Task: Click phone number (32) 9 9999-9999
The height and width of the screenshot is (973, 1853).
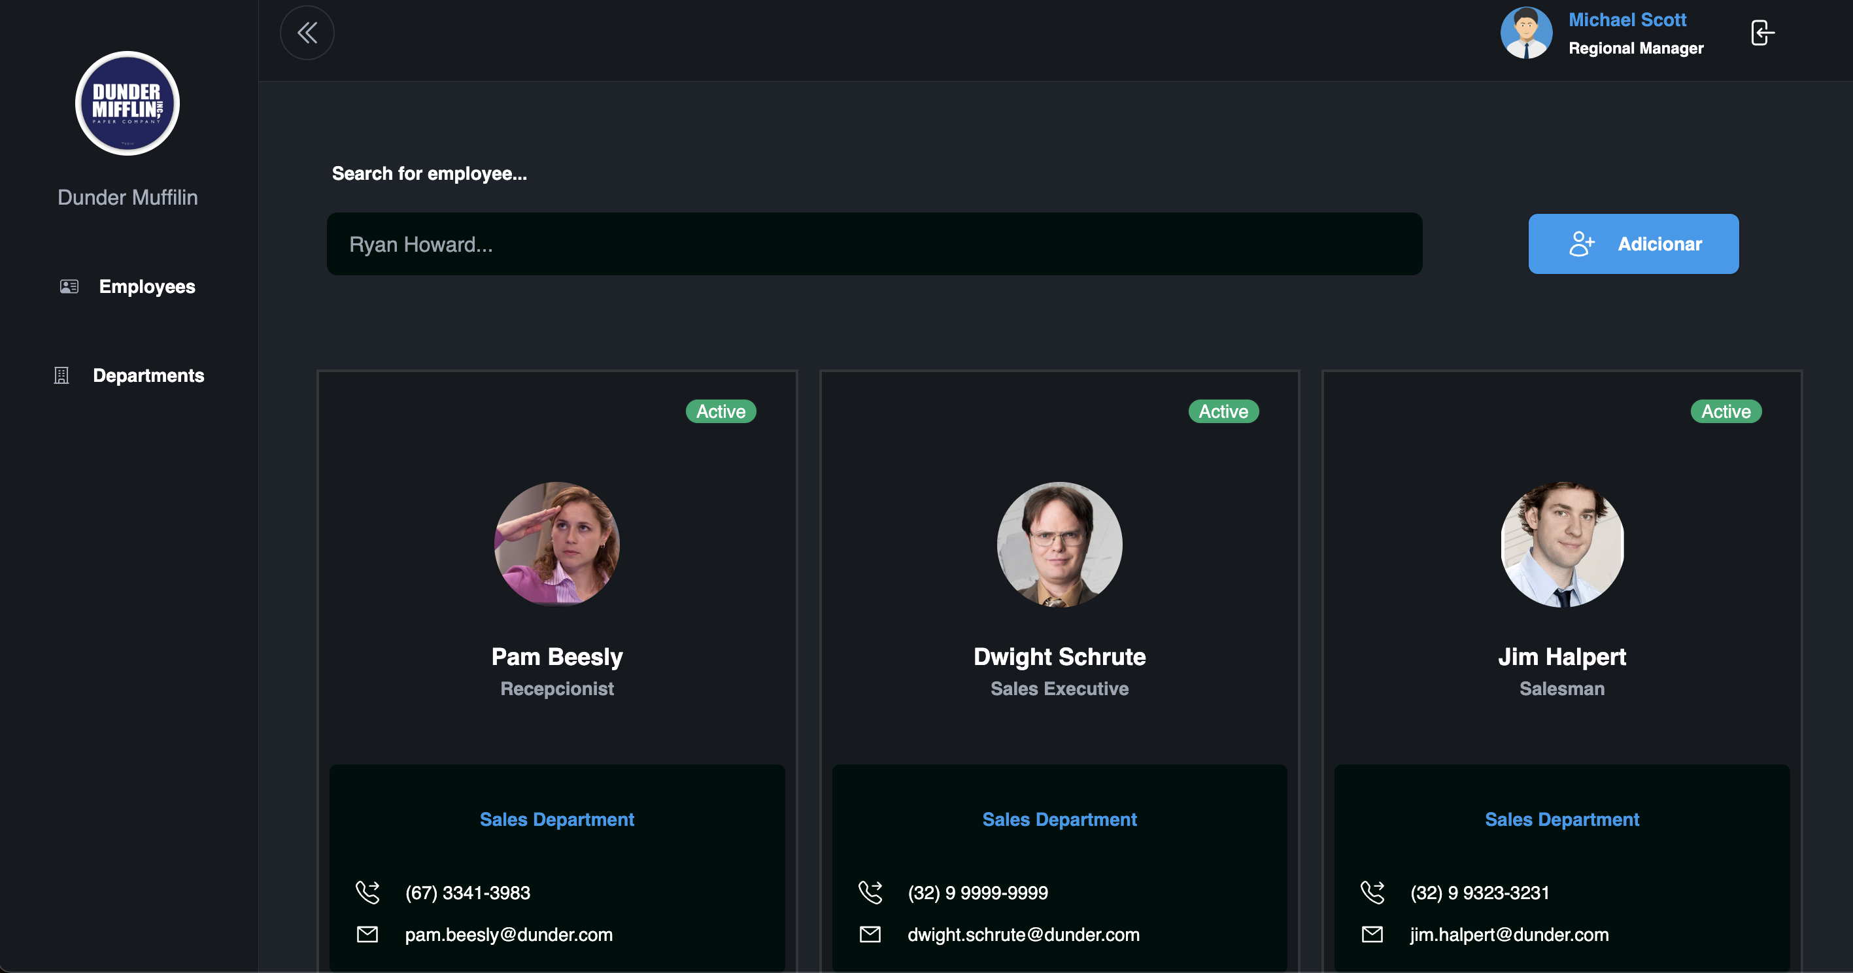Action: pos(977,893)
